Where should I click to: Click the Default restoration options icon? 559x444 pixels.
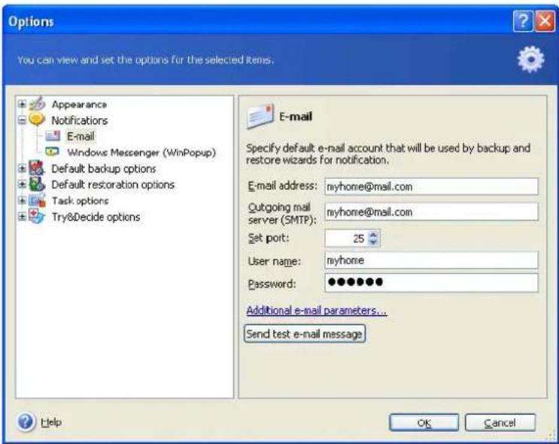[x=37, y=184]
